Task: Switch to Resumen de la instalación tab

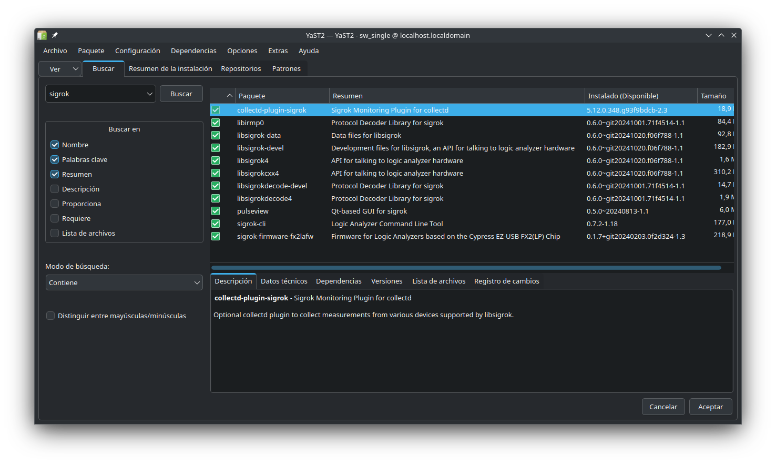Action: [170, 68]
